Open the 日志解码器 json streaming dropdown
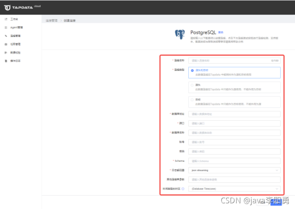Image resolution: width=295 pixels, height=209 pixels. pos(234,170)
